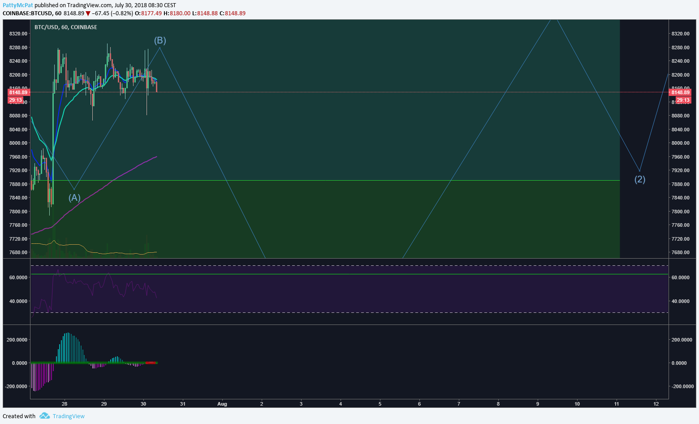This screenshot has height=424, width=699.
Task: Select the COINBASE:BTCUSD symbol text in header
Action: 29,13
